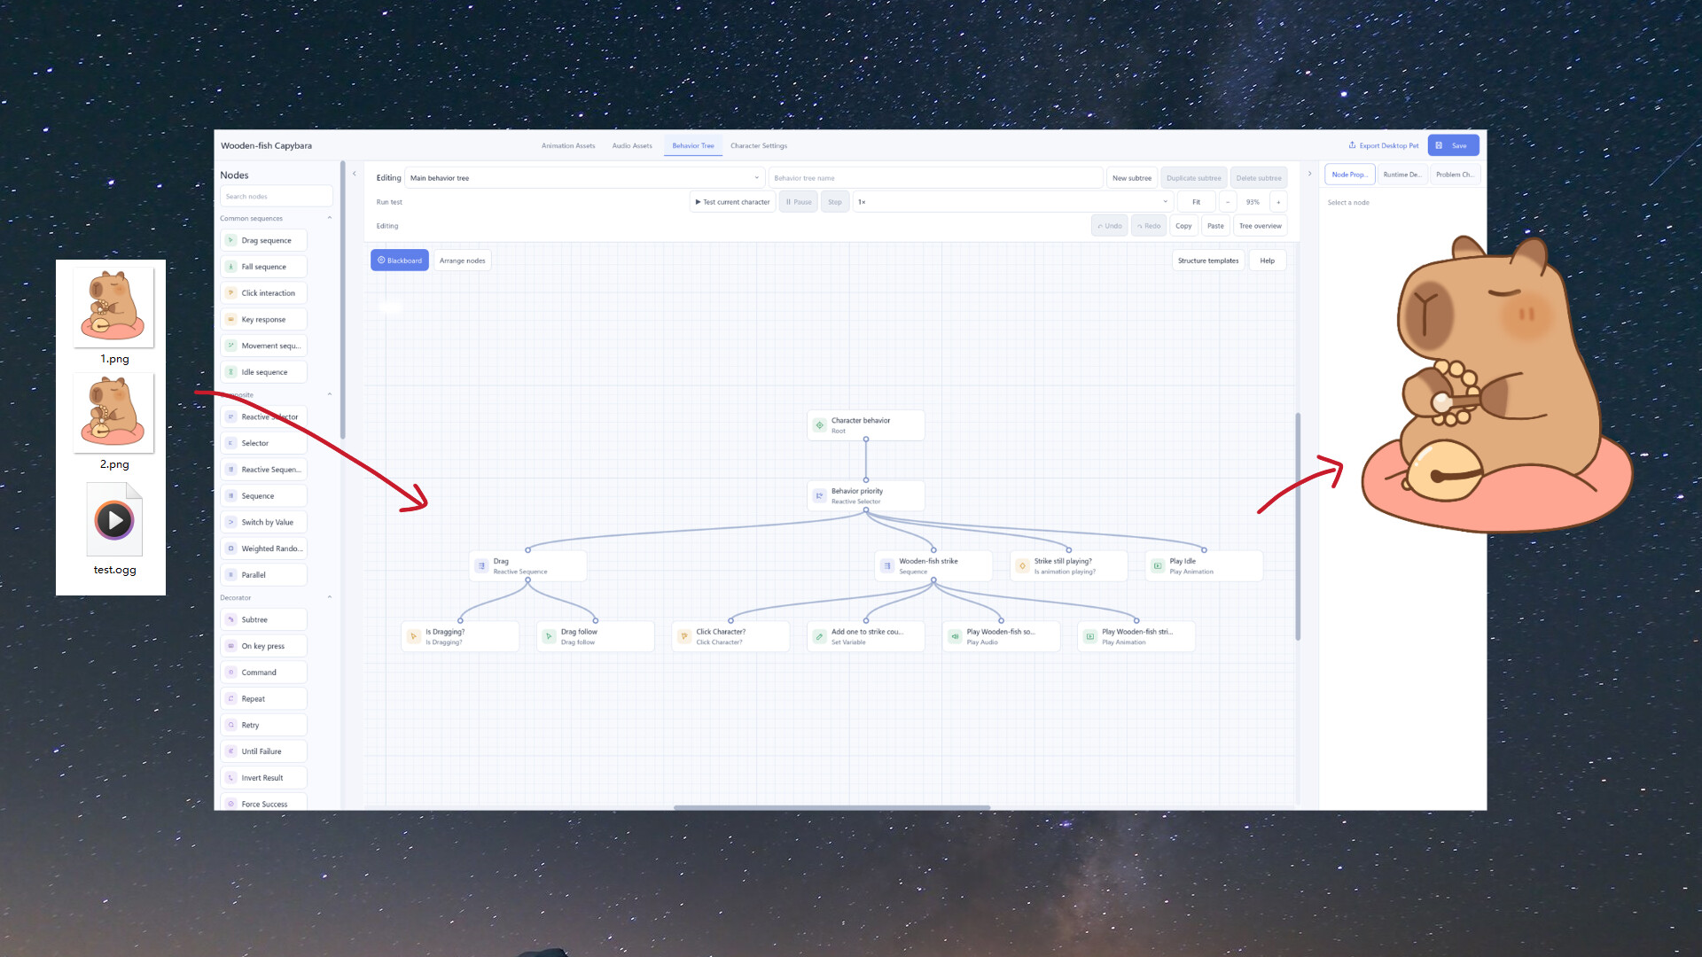This screenshot has width=1702, height=957.
Task: Collapse the Decorator section
Action: click(330, 597)
